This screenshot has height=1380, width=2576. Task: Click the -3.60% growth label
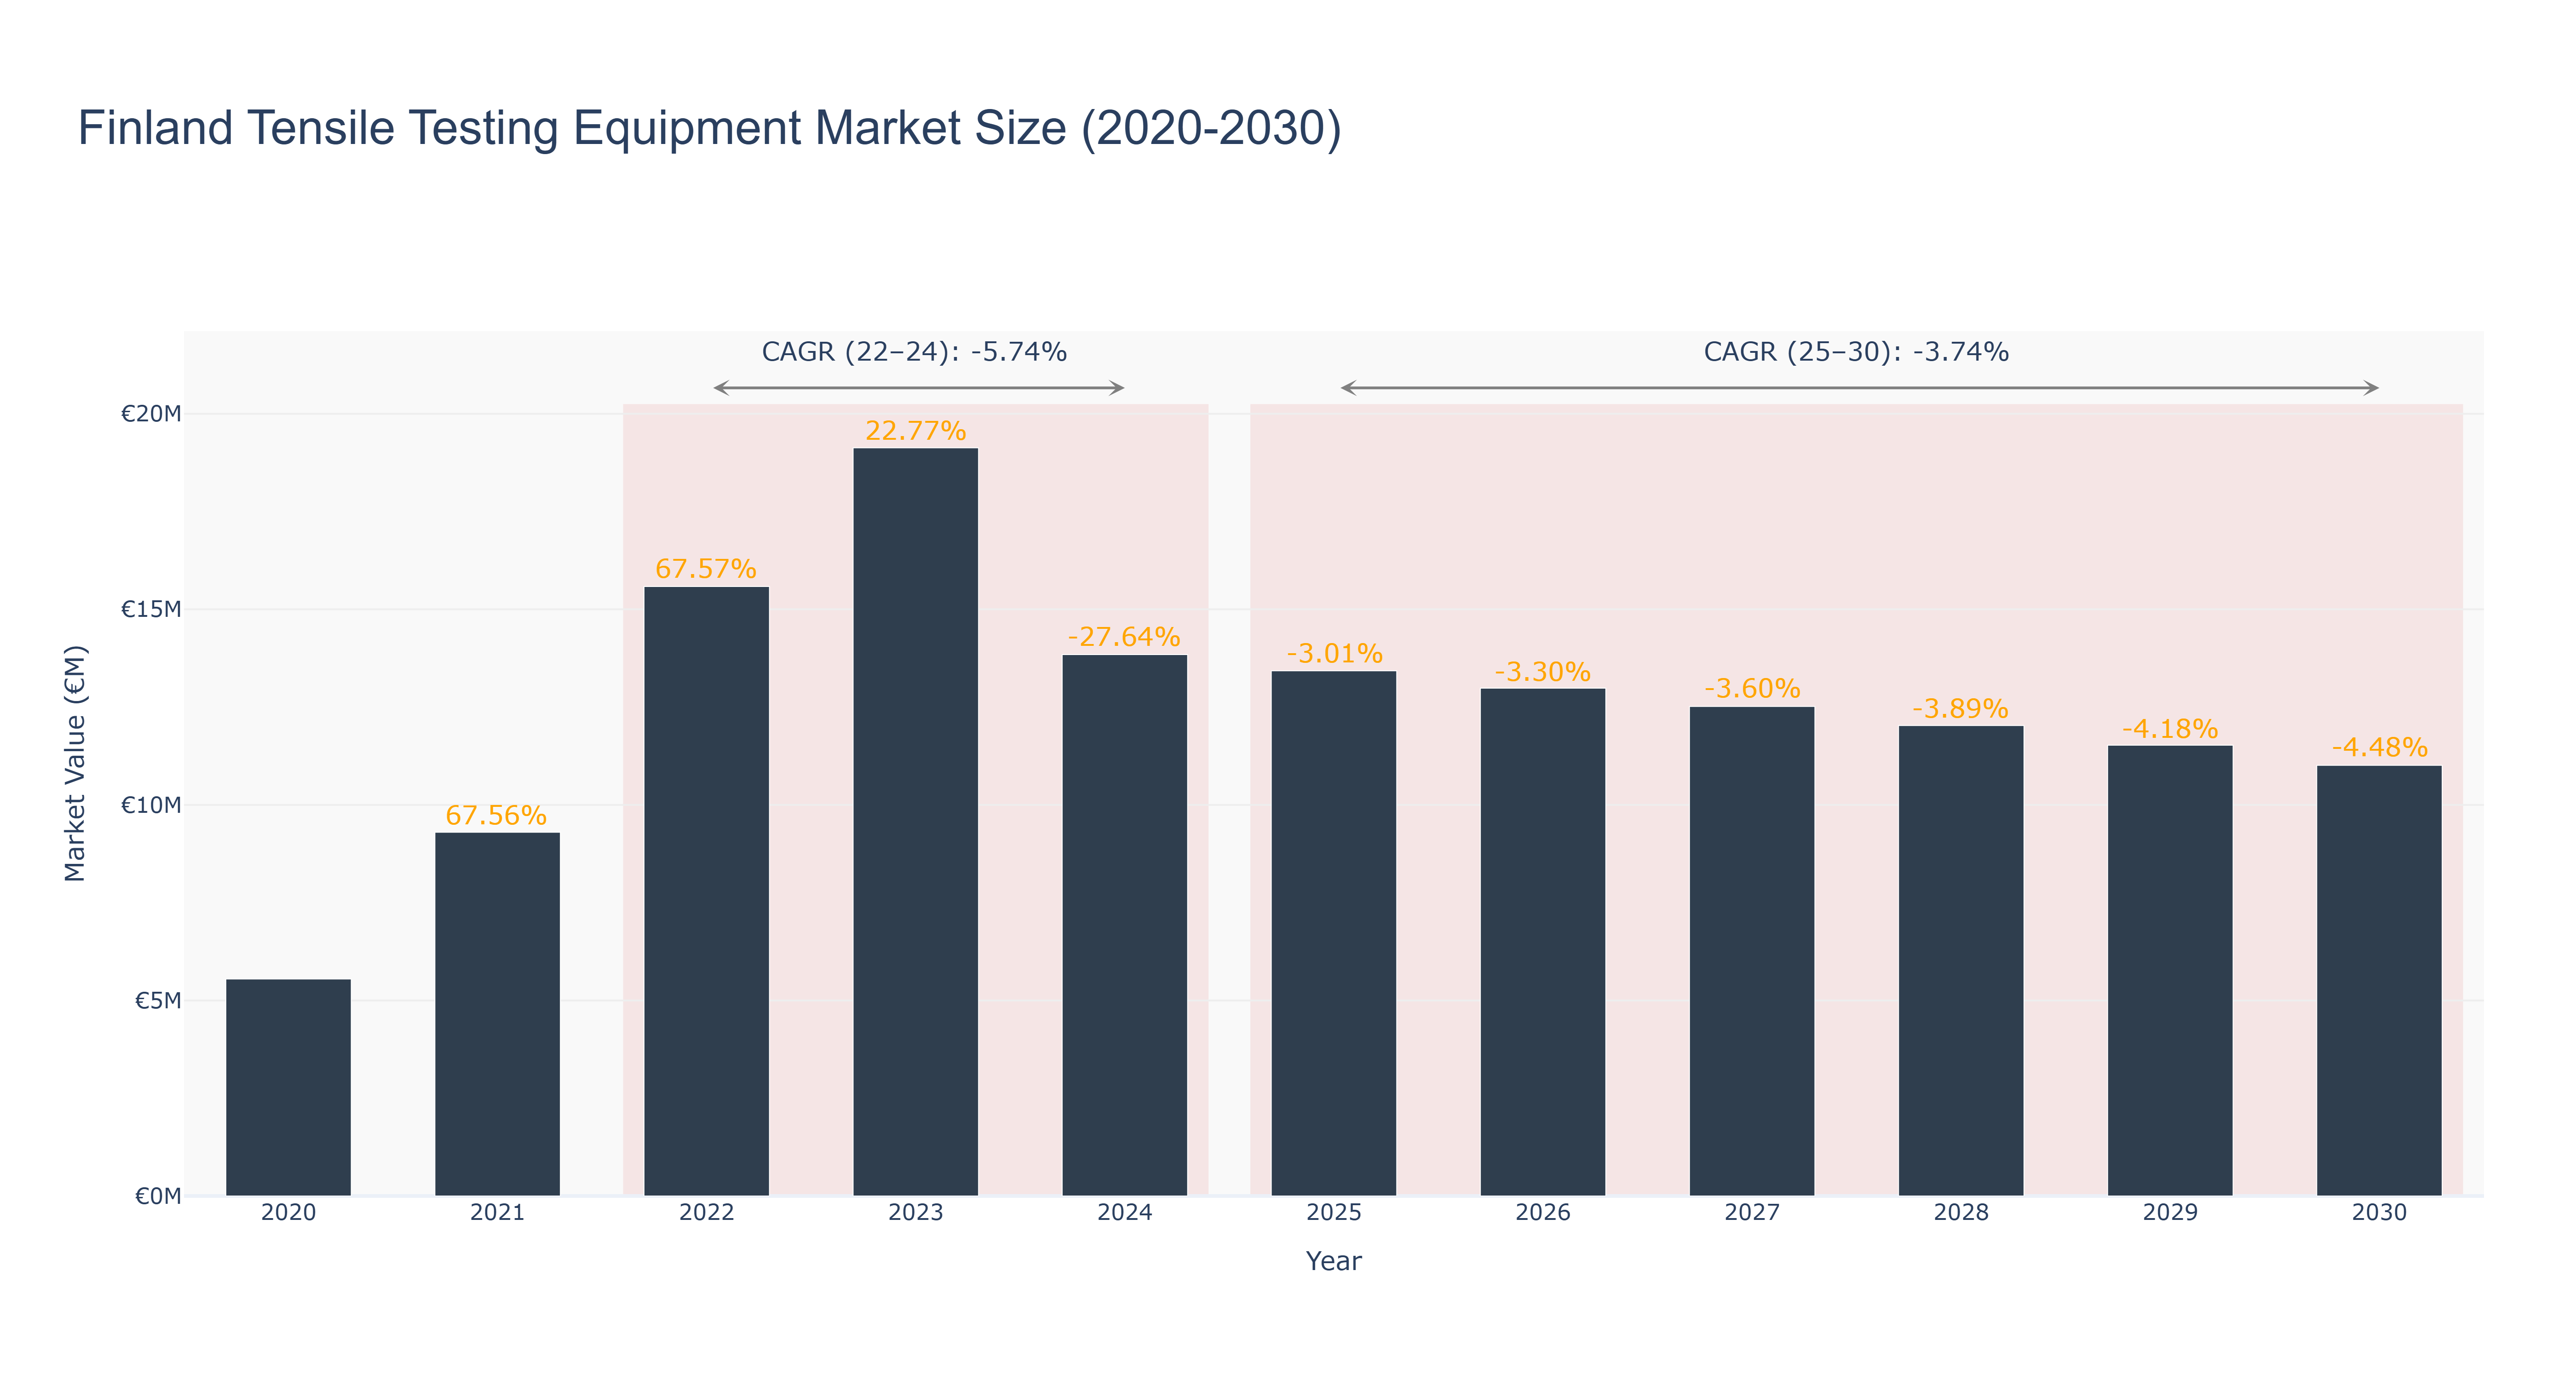(x=1752, y=689)
